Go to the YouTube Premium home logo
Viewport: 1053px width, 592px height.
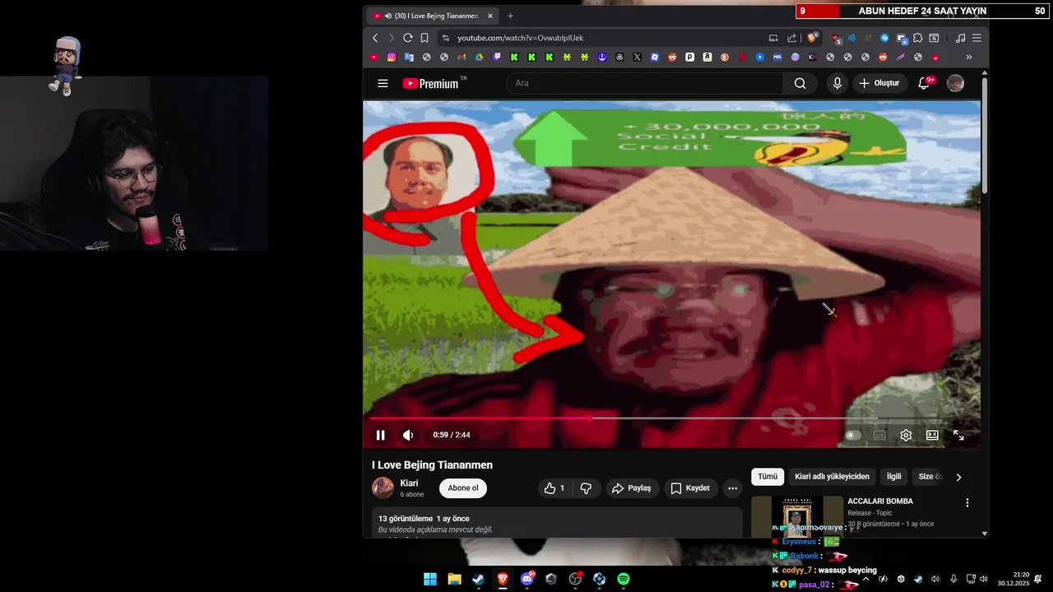coord(432,83)
